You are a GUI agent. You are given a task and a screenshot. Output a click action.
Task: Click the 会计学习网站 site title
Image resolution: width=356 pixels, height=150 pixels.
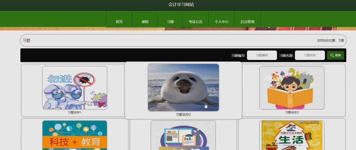click(x=181, y=4)
